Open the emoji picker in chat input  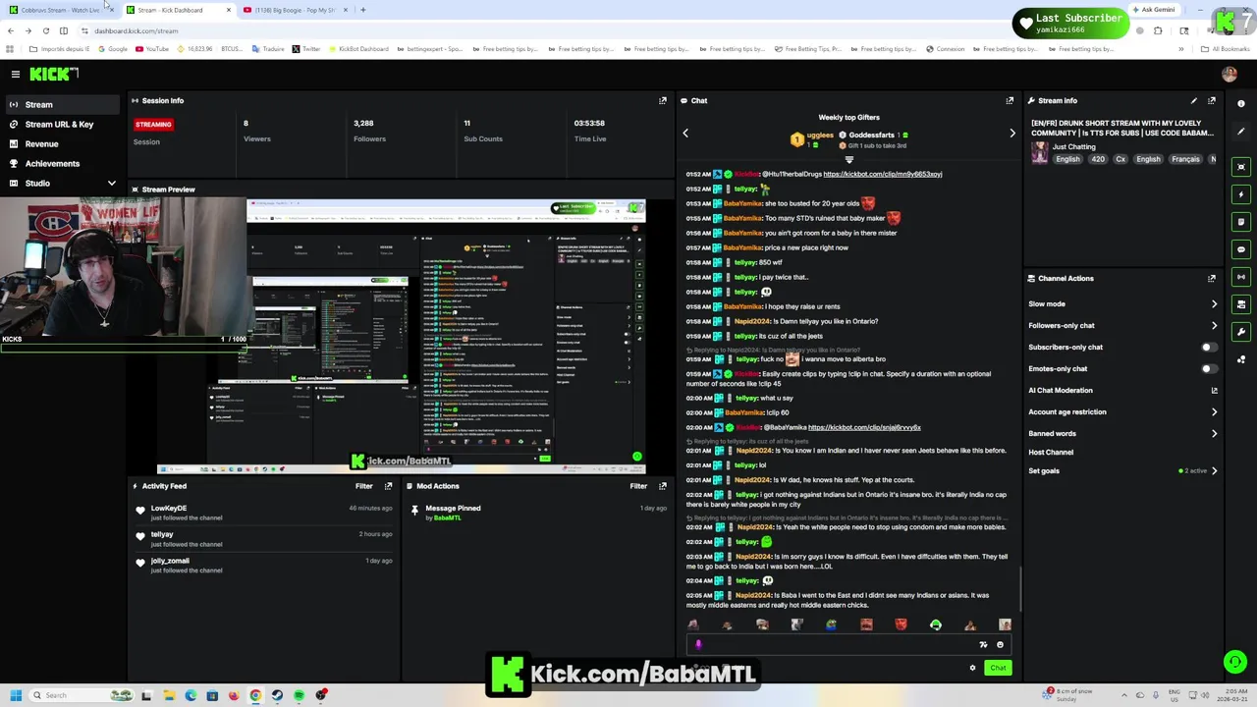pos(1000,645)
